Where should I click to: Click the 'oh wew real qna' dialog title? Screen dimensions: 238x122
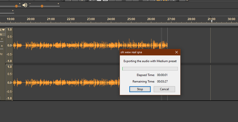pyautogui.click(x=131, y=52)
